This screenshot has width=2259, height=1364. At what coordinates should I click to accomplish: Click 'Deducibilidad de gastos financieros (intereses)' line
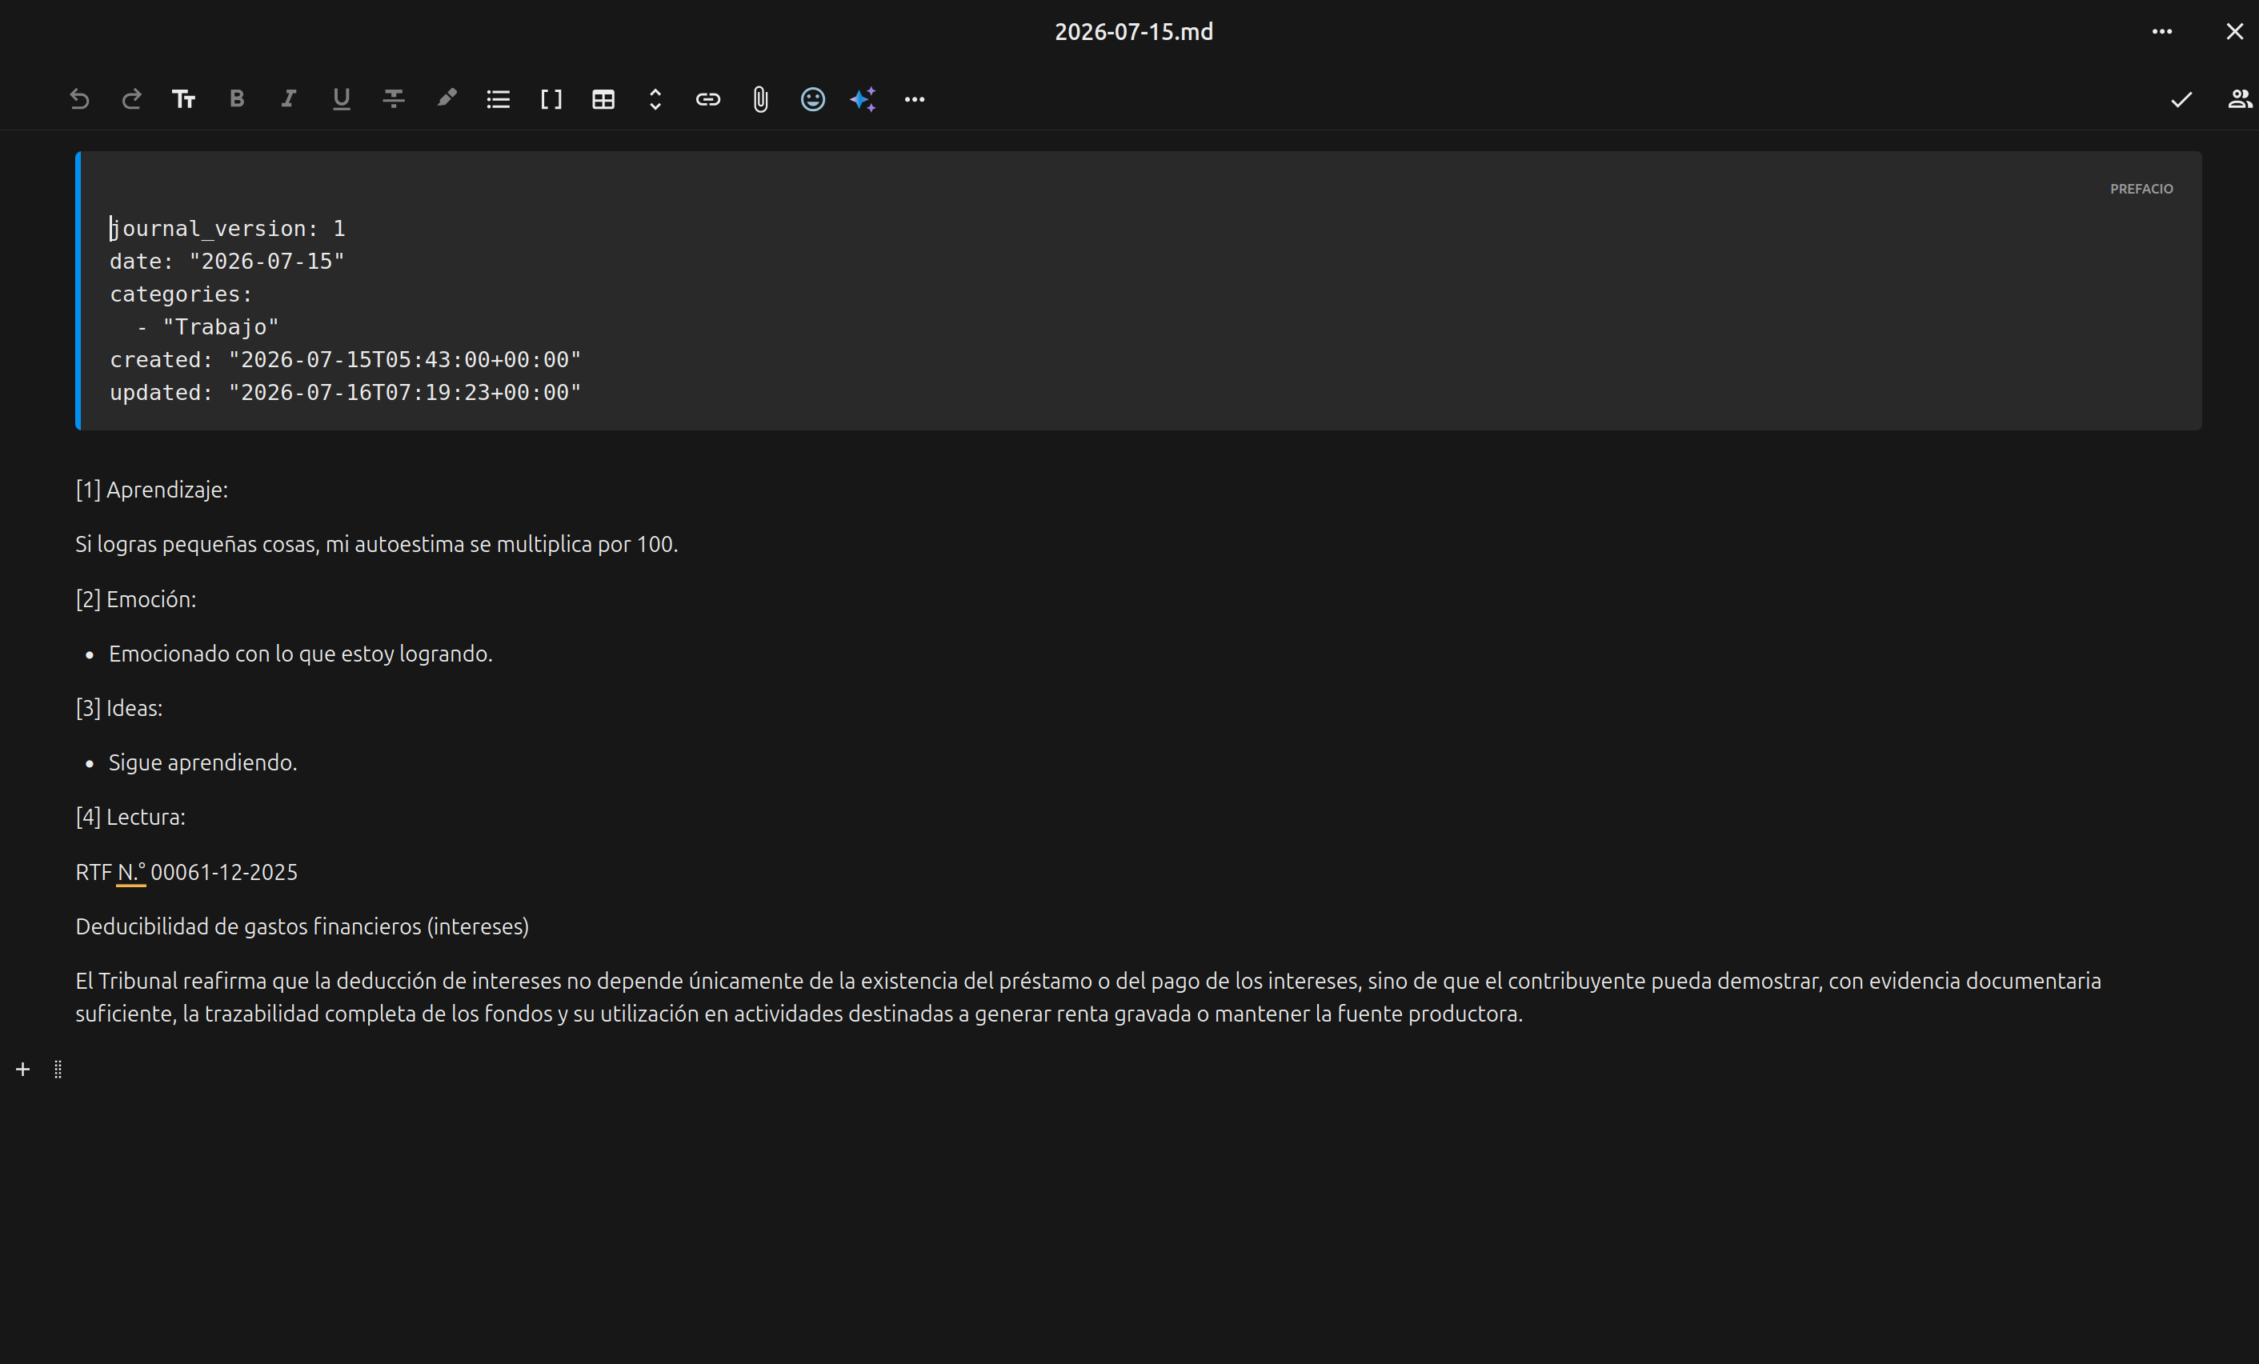(302, 926)
